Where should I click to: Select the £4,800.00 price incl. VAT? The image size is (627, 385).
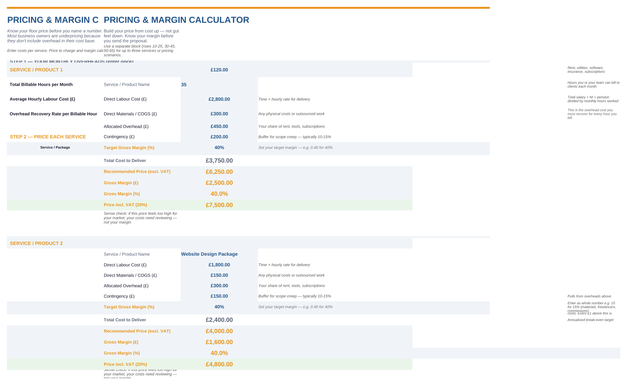[219, 364]
